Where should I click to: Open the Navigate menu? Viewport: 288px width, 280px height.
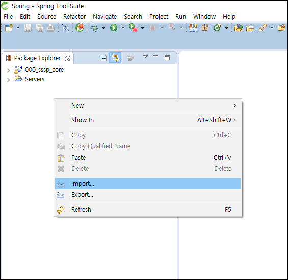[104, 17]
